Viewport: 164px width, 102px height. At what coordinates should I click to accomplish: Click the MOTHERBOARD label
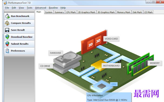(x=111, y=66)
